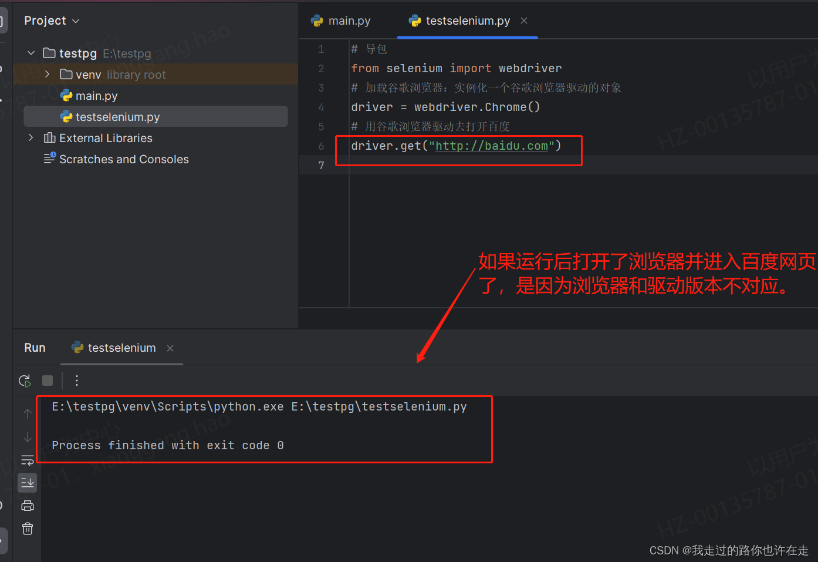This screenshot has height=562, width=818.
Task: Toggle scroll to end of console output
Action: click(x=28, y=483)
